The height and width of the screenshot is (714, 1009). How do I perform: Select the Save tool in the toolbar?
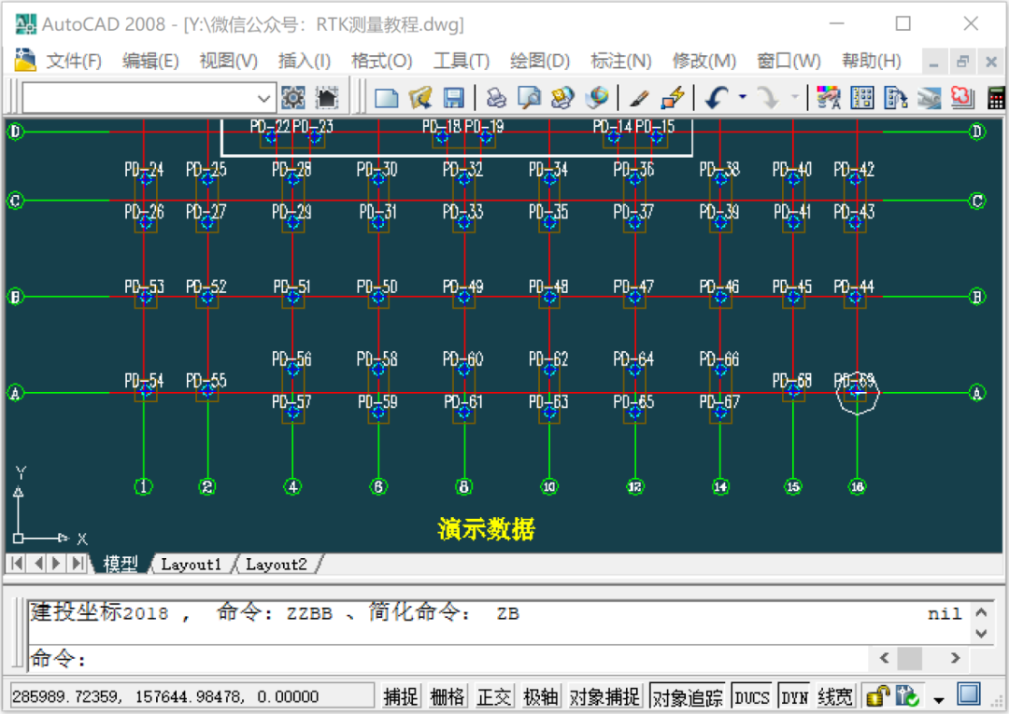pyautogui.click(x=452, y=97)
